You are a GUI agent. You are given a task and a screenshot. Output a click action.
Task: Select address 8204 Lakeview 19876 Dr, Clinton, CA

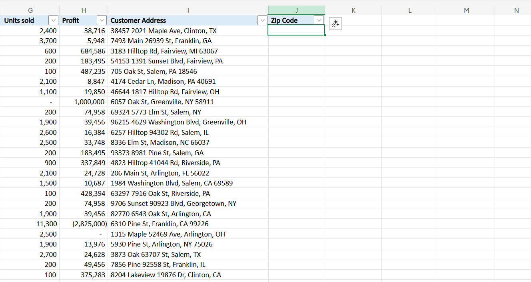(x=188, y=275)
